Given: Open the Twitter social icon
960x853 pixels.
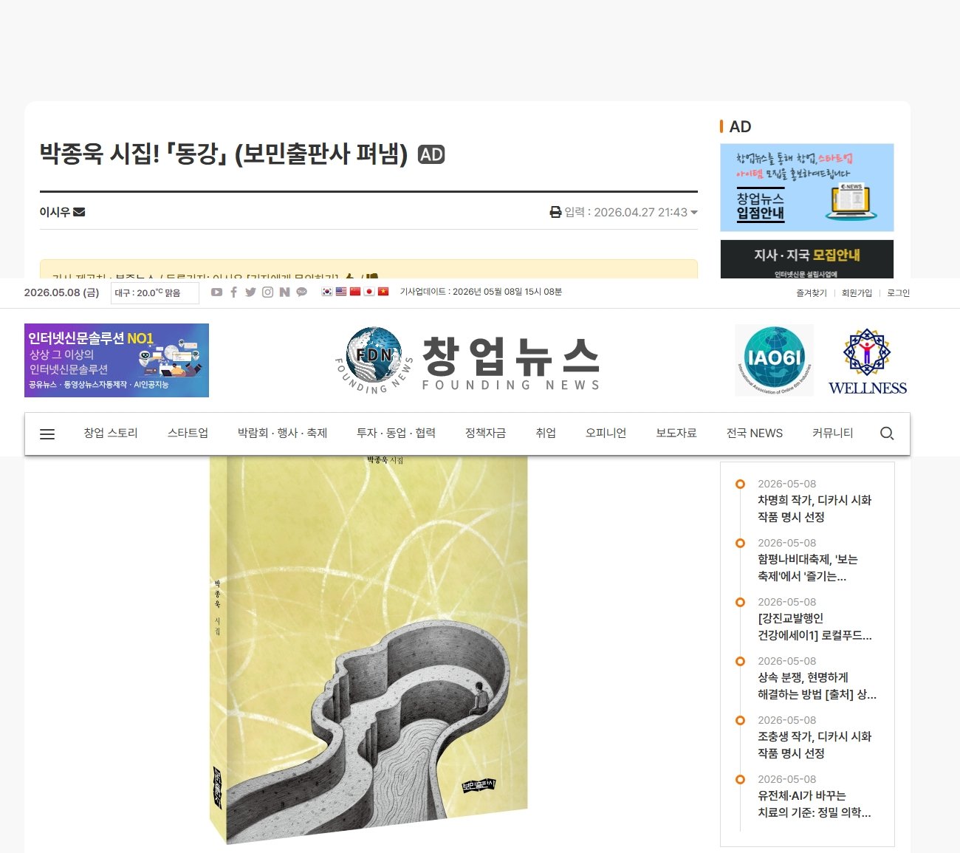Looking at the screenshot, I should [x=250, y=292].
